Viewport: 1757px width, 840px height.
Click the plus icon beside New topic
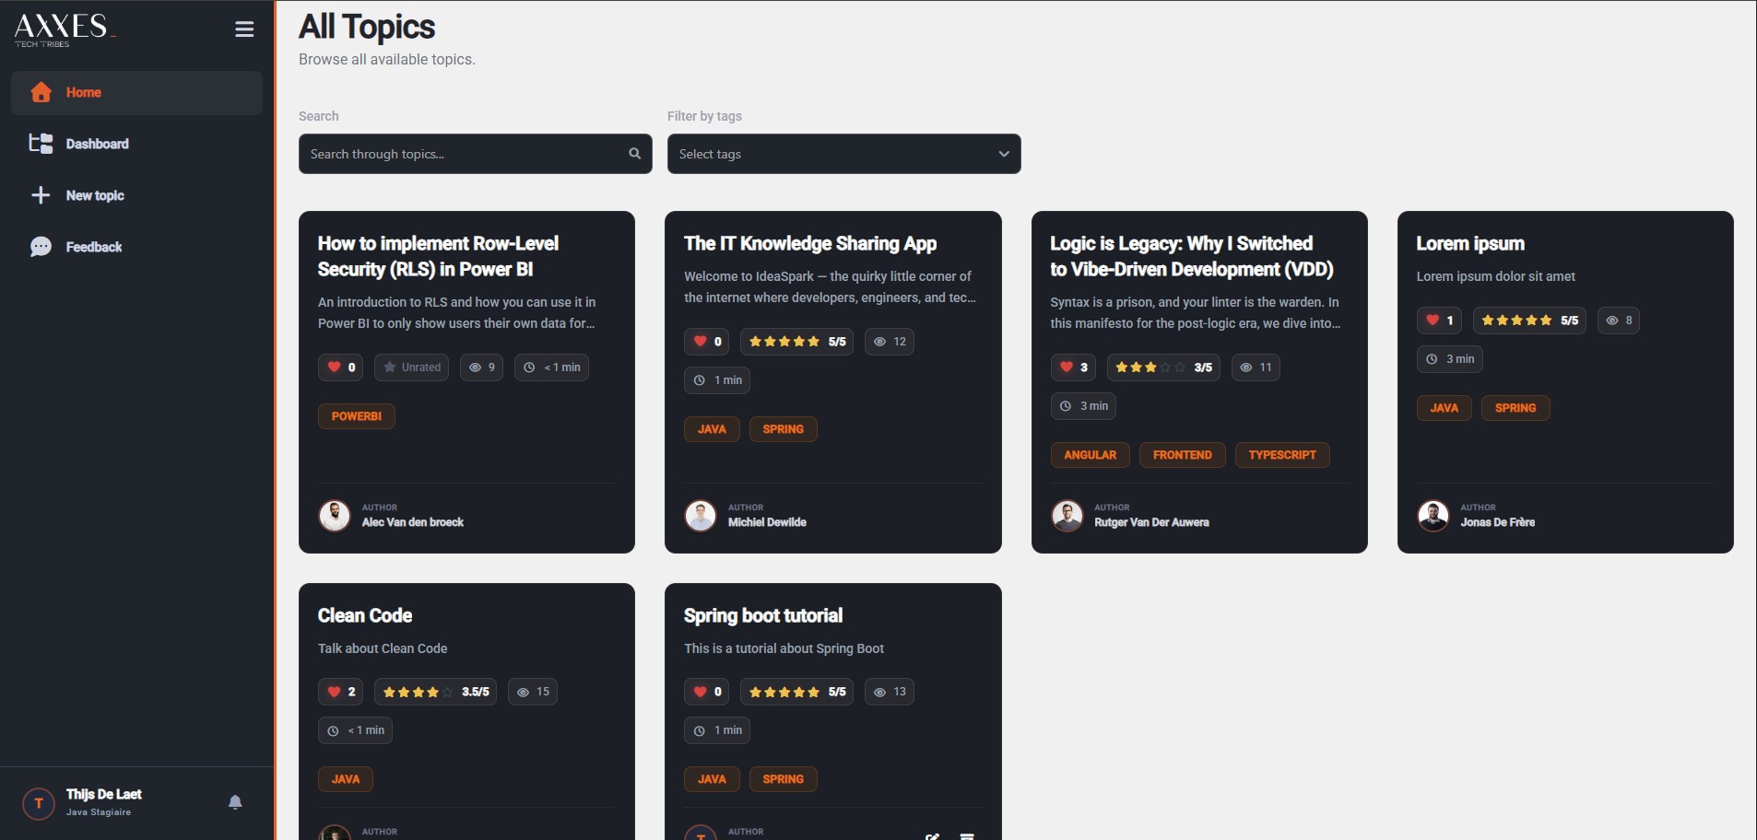(x=41, y=195)
